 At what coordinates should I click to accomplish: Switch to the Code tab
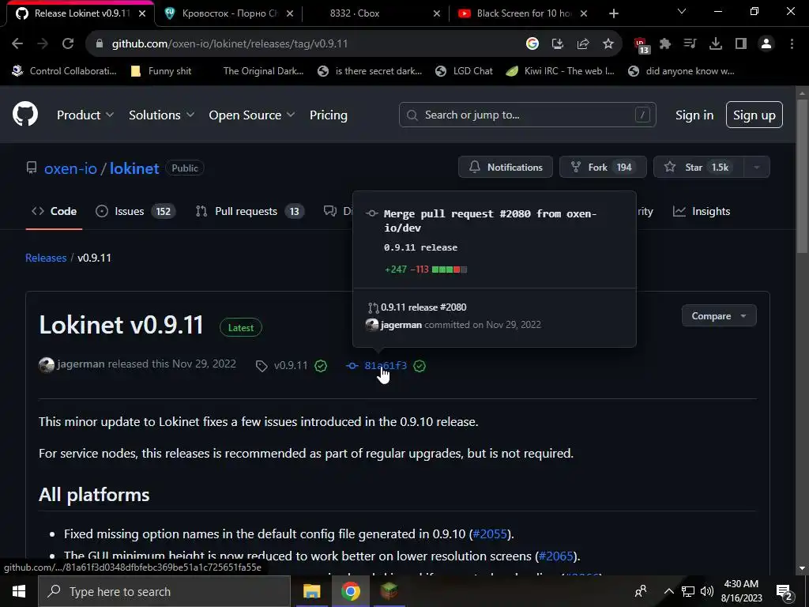tap(55, 211)
